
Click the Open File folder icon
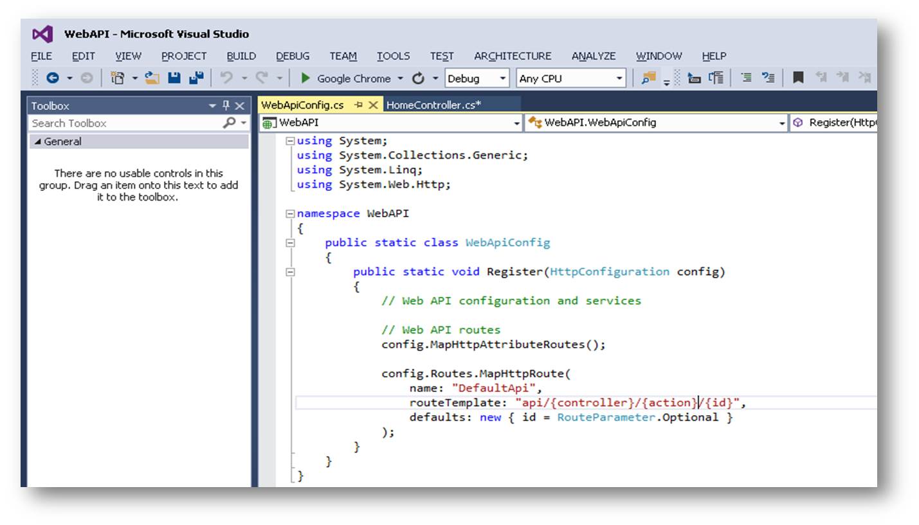tap(152, 78)
